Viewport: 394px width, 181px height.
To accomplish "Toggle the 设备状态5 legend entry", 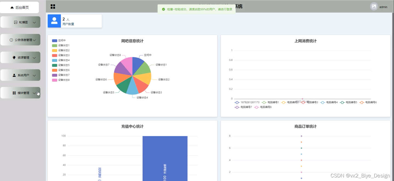I will (x=61, y=65).
